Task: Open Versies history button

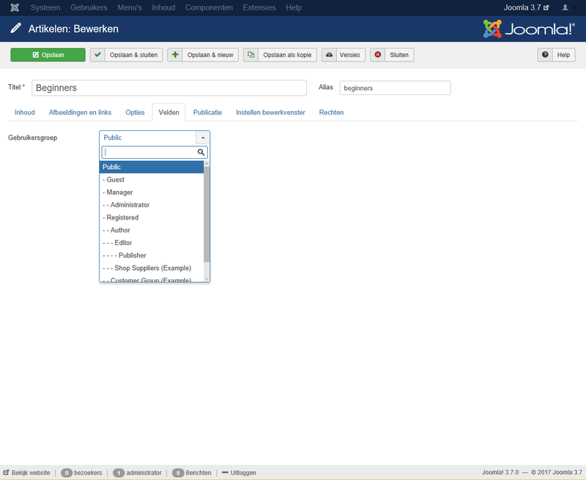Action: pyautogui.click(x=343, y=55)
